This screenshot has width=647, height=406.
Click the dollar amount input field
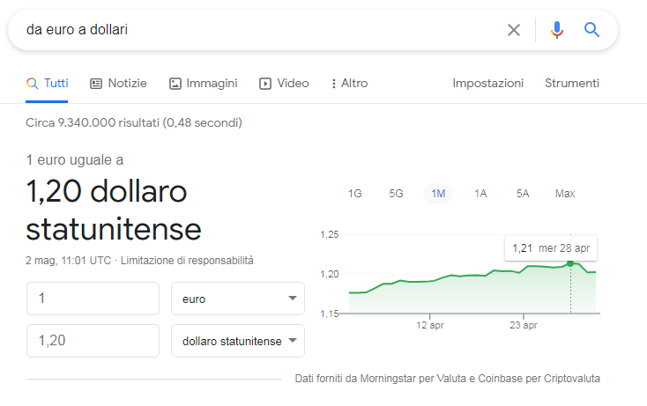pos(93,341)
